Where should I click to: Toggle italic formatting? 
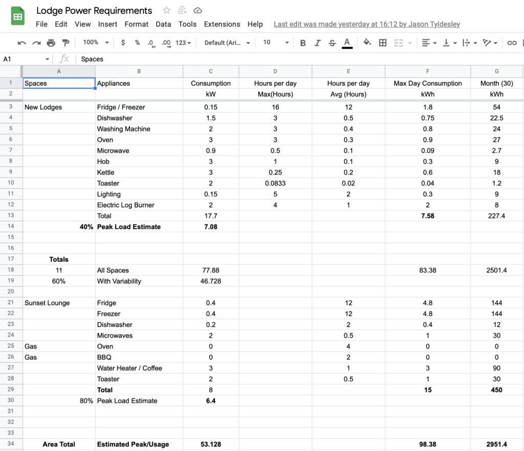317,43
